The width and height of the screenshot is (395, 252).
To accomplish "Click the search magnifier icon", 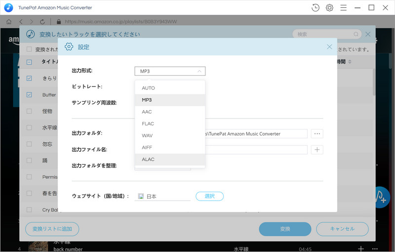I will point(356,34).
